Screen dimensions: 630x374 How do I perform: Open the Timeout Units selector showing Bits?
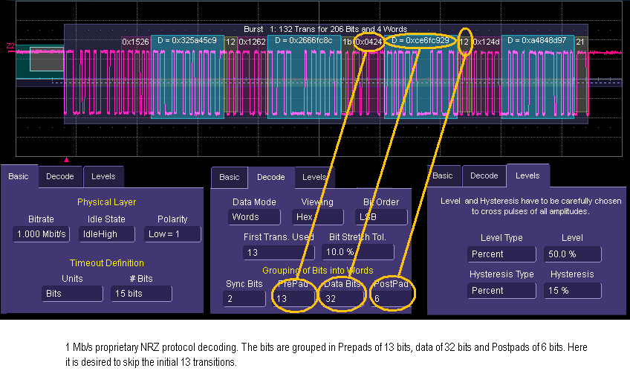72,293
